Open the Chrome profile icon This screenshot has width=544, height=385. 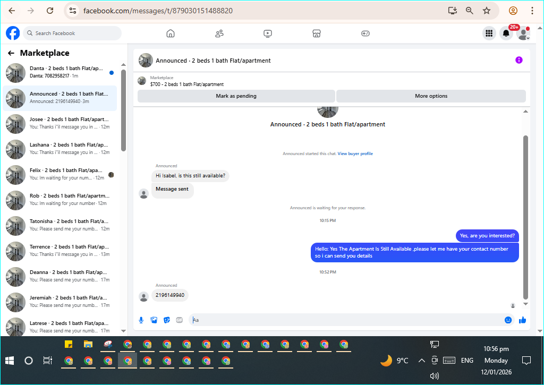tap(513, 11)
